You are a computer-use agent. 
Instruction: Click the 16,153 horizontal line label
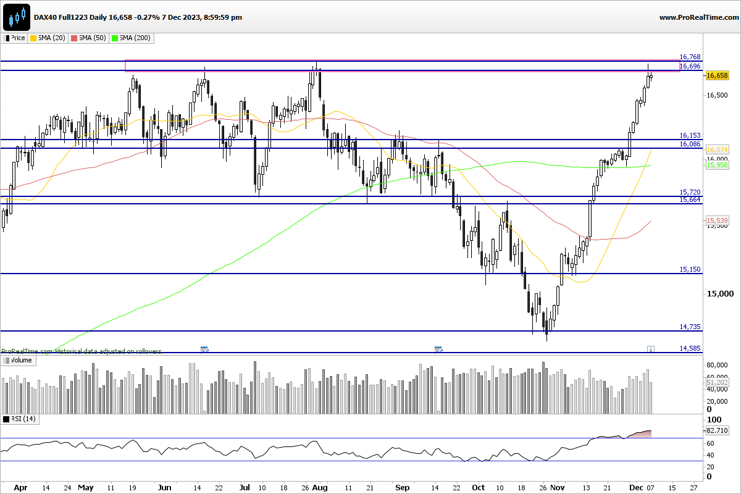click(x=690, y=135)
